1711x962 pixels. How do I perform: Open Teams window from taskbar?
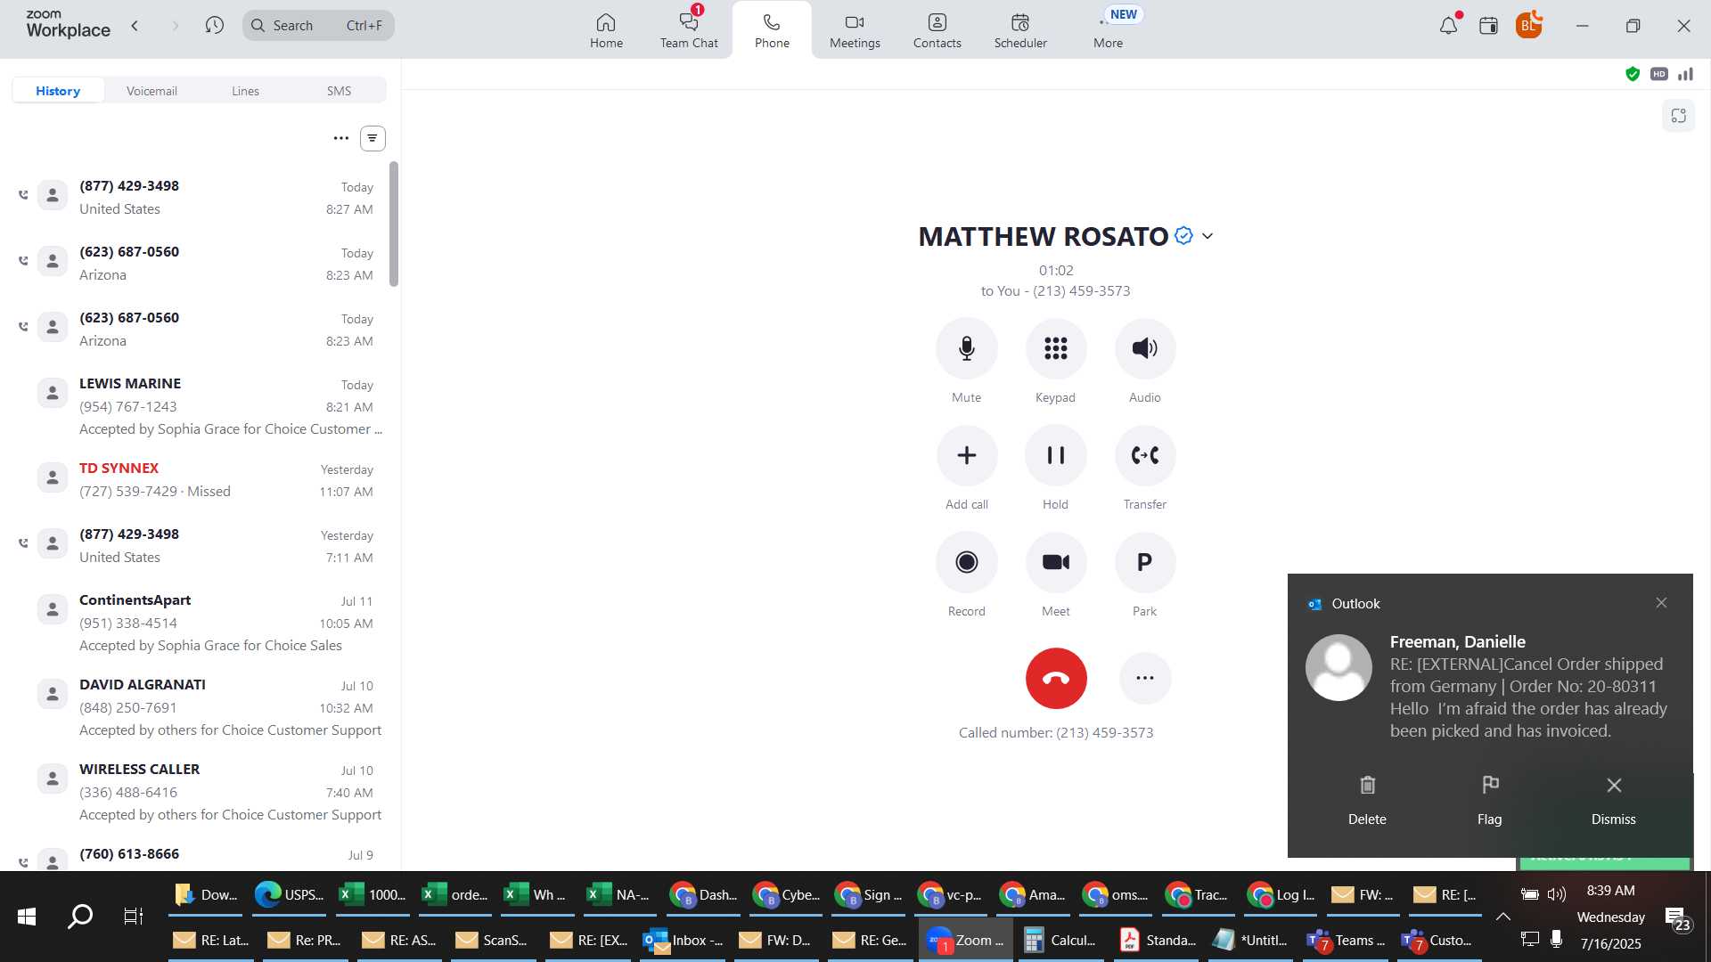point(1347,940)
